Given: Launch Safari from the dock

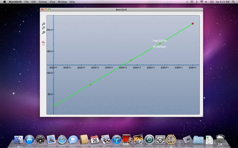Looking at the screenshot, I should [x=62, y=139].
